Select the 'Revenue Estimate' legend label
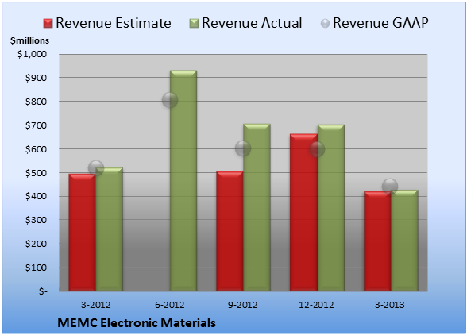Viewport: 467px width, 335px height. tap(114, 23)
